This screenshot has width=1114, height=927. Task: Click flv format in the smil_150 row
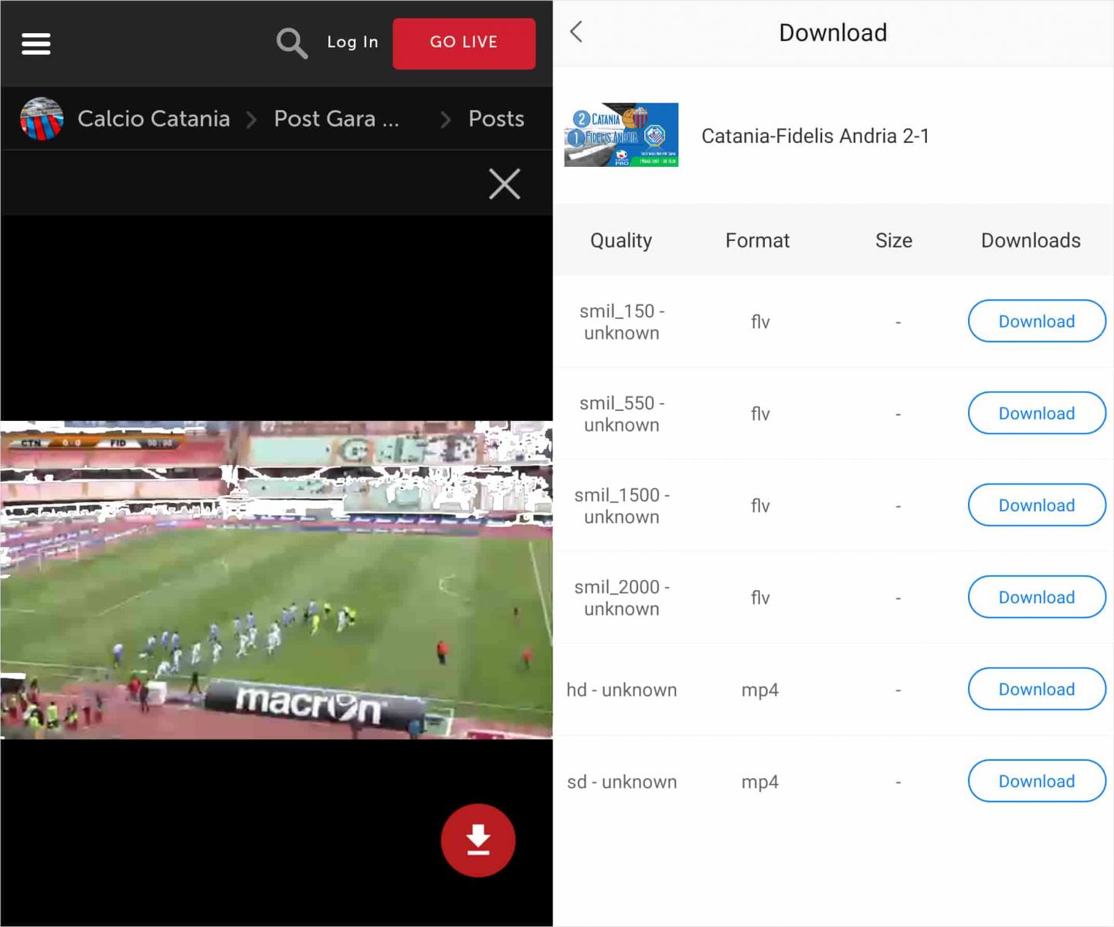760,321
